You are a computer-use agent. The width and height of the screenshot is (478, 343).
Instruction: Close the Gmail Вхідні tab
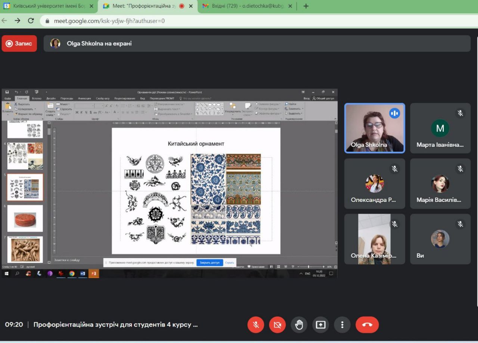290,6
